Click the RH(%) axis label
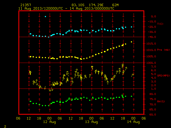This screenshot has width=171, height=128. pos(161,101)
